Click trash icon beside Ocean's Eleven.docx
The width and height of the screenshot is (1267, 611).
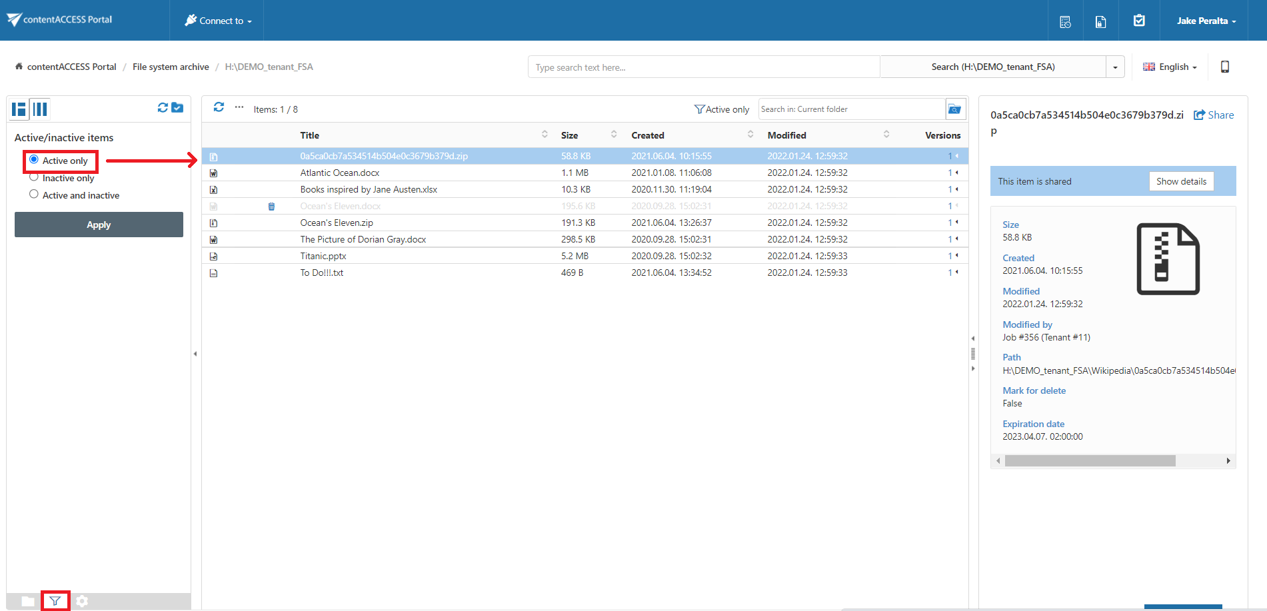[x=271, y=207]
